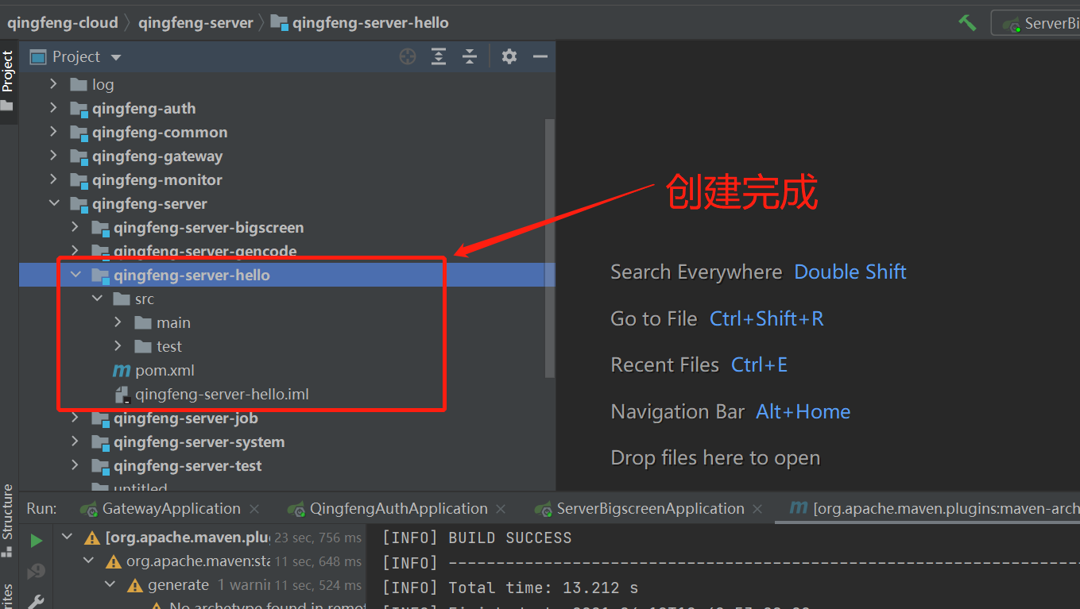Switch to maven-archetype run tab

pyautogui.click(x=946, y=508)
